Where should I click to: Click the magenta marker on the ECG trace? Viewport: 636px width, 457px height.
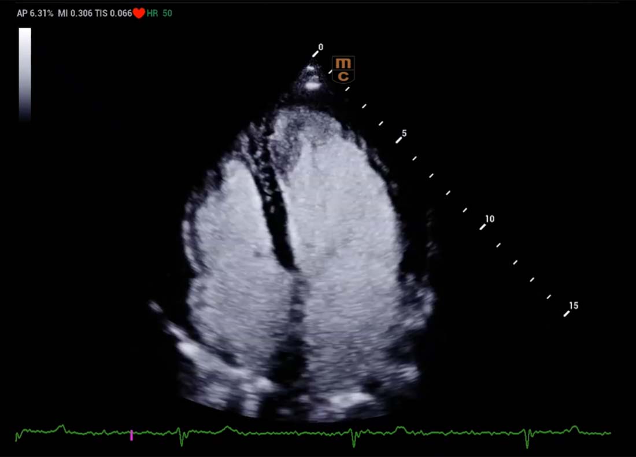pos(131,435)
